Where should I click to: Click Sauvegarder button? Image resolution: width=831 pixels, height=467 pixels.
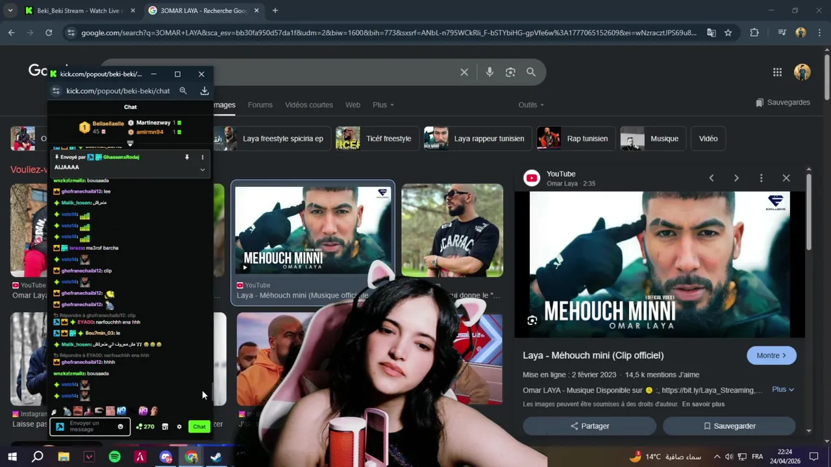click(x=729, y=426)
